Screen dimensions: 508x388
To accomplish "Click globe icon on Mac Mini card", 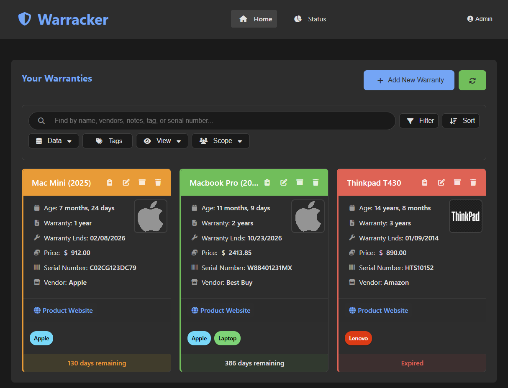I will click(x=37, y=310).
